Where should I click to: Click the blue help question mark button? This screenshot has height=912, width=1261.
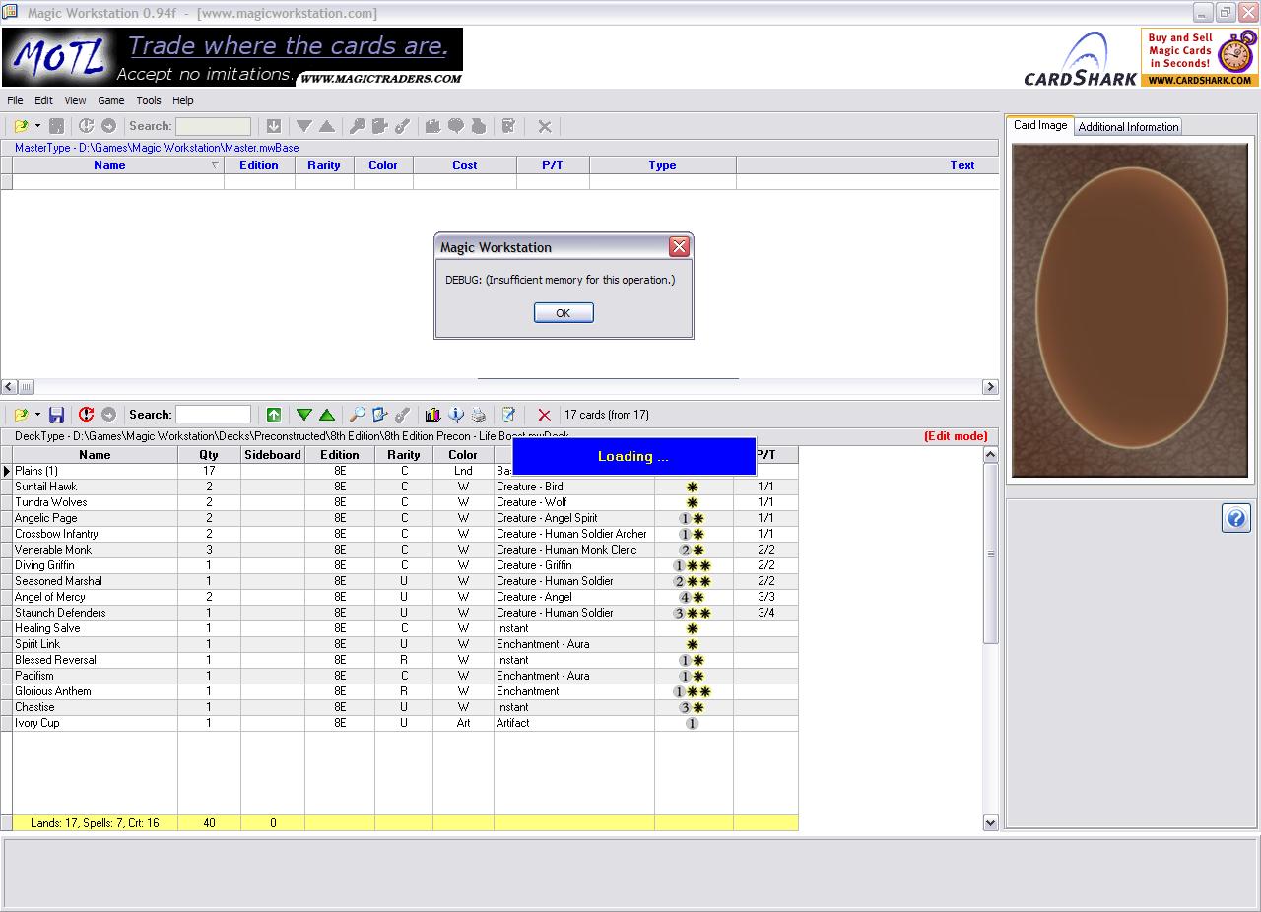1235,518
